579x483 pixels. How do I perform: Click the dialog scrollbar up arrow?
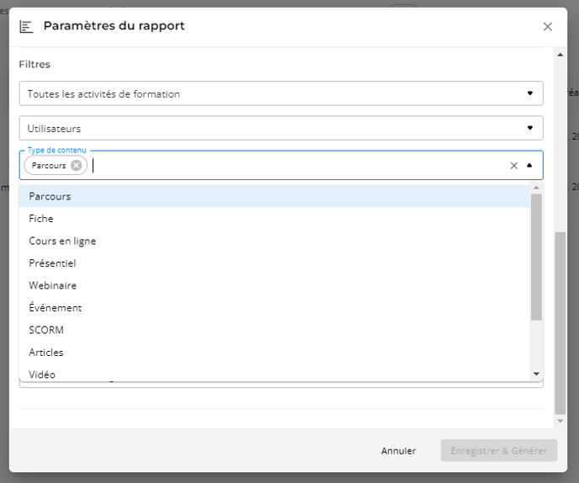560,55
